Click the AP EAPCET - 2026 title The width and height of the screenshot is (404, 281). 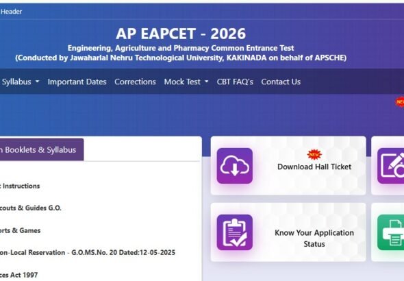[181, 34]
